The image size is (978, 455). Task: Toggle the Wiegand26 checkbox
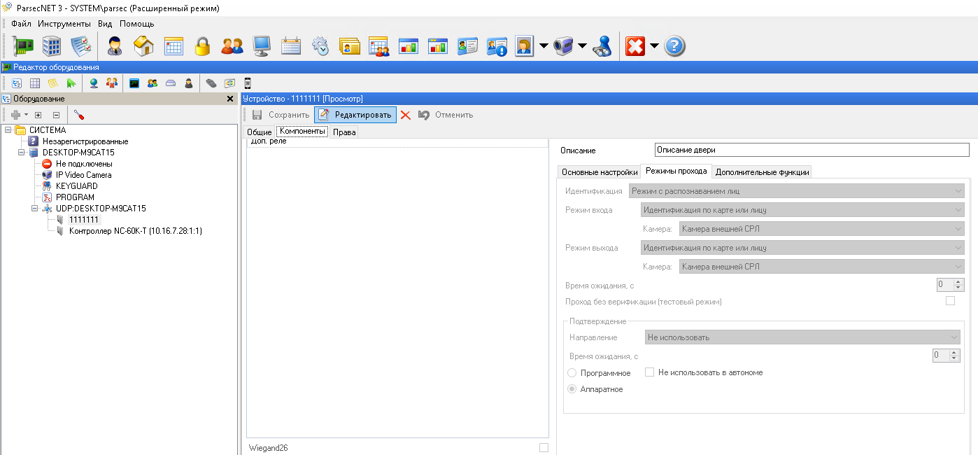(544, 448)
